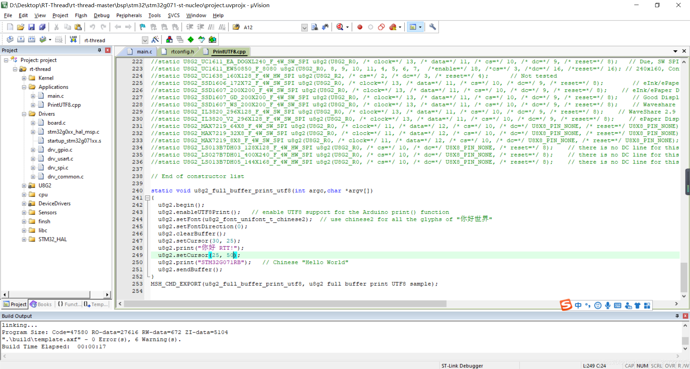Toggle auto-hide pin on Build Output panel

click(x=677, y=316)
